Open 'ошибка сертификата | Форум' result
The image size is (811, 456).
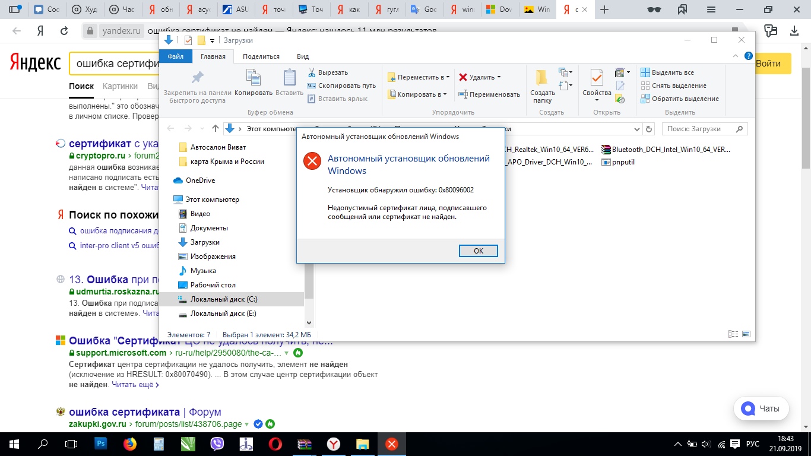coord(145,412)
